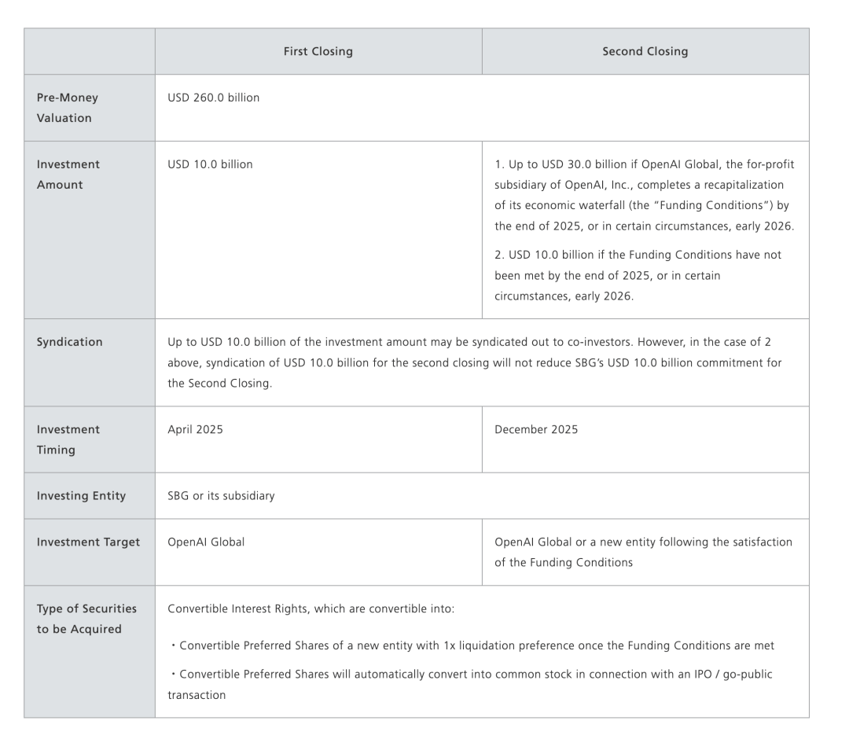Viewport: 849px width, 739px height.
Task: Click the December 2025 timing cell
Action: pos(535,429)
